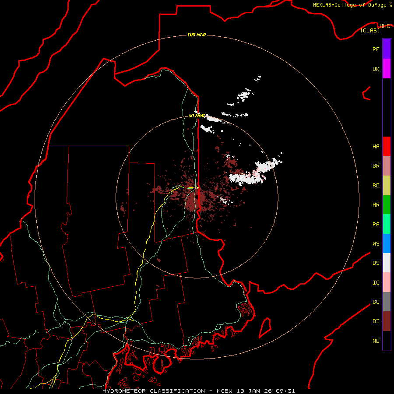Click the ND black legend swatch

point(387,341)
